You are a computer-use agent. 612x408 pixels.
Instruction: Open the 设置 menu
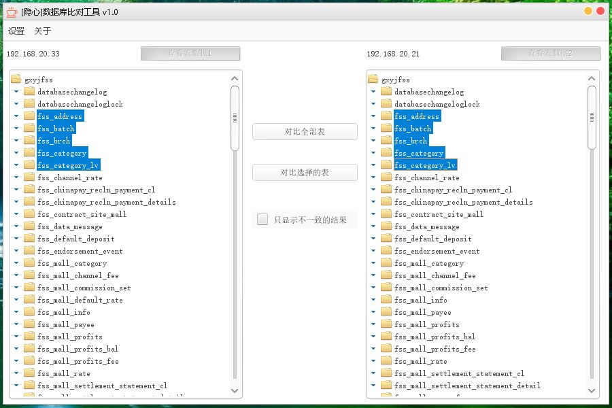click(16, 31)
